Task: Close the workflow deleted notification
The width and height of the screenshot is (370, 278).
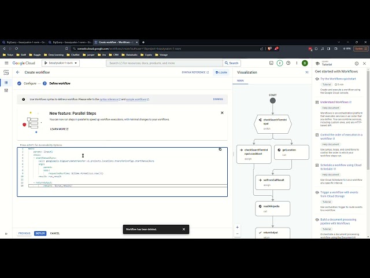Action: pos(184,229)
